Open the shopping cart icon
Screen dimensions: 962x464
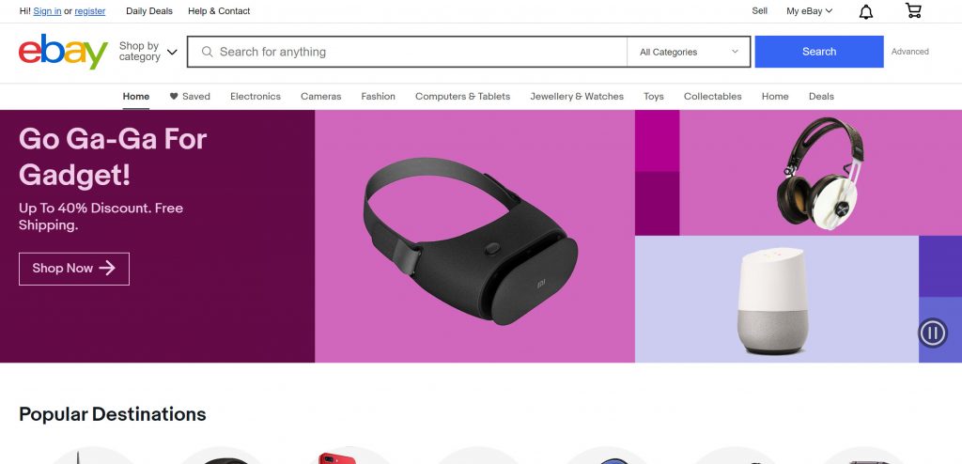click(913, 10)
